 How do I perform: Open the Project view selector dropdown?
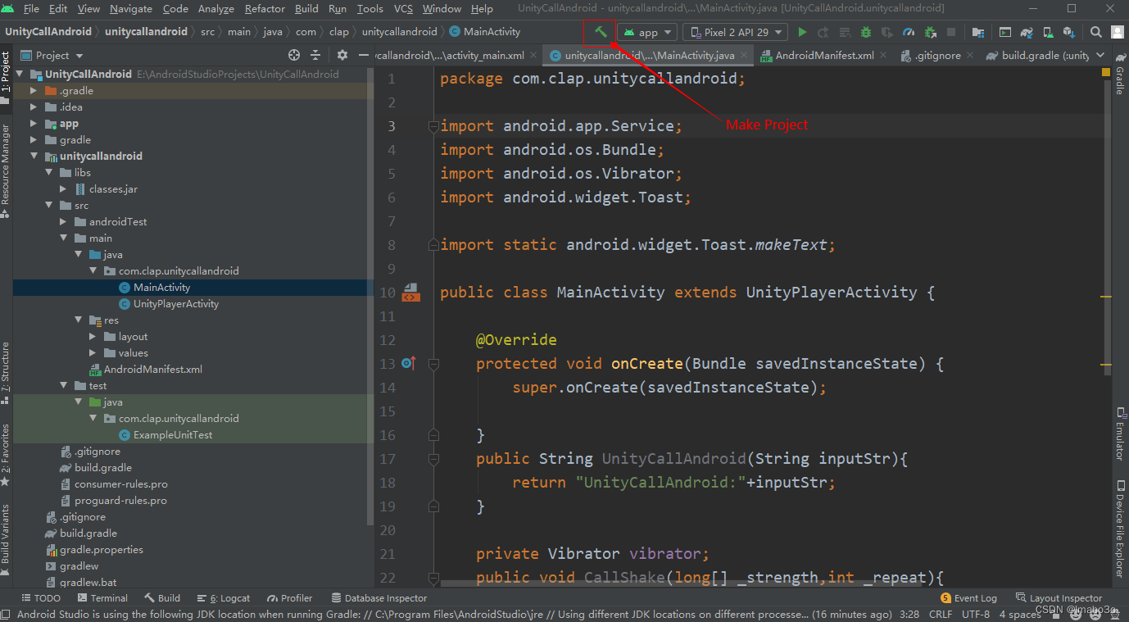[52, 55]
